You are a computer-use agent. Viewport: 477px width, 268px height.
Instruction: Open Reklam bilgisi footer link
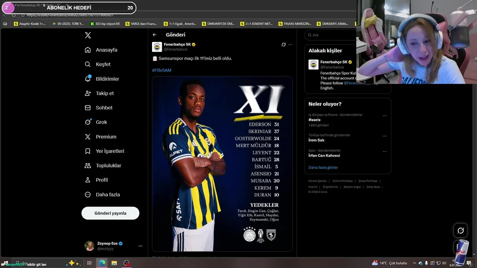(x=352, y=187)
